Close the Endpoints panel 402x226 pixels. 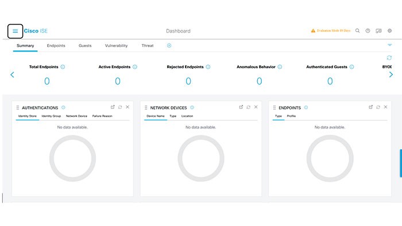point(385,107)
